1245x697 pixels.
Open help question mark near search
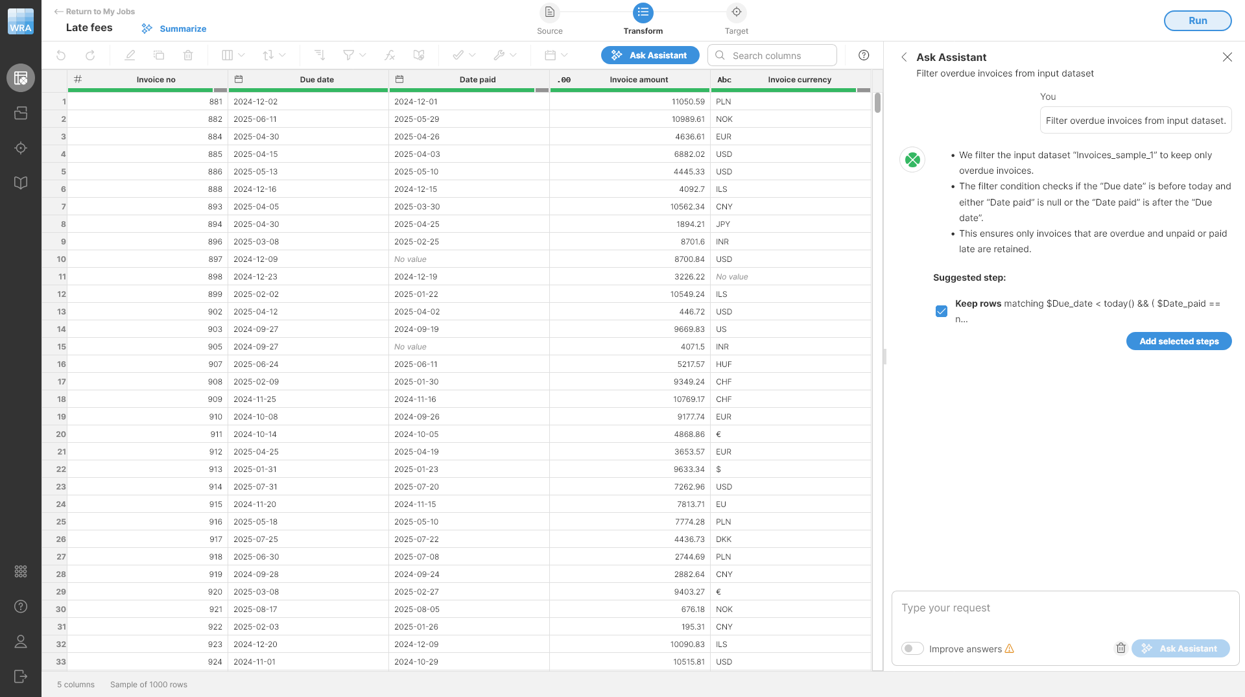coord(864,56)
